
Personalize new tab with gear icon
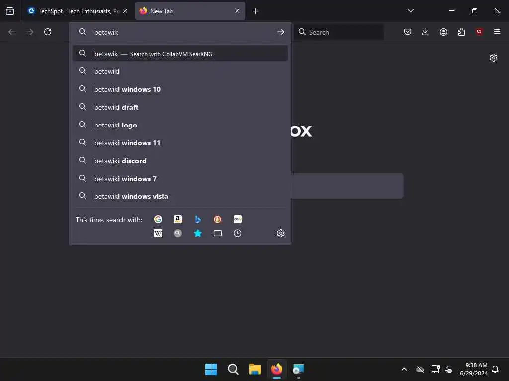494,58
